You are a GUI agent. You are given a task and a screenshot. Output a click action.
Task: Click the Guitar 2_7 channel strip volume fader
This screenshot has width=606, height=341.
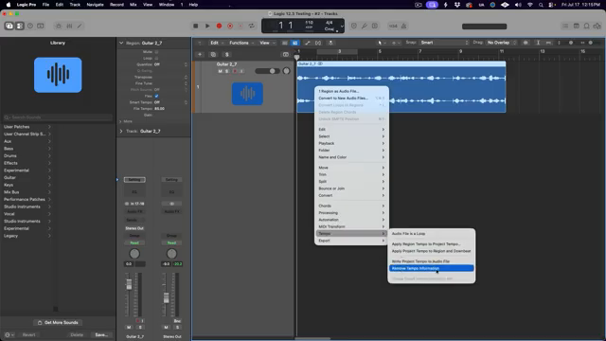click(x=129, y=285)
